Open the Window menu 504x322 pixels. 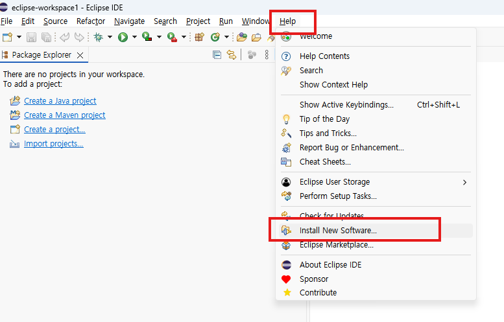256,21
